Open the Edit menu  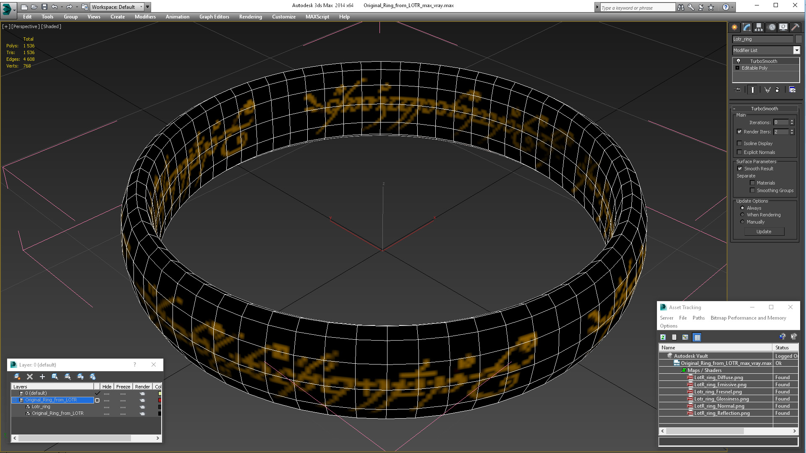pyautogui.click(x=27, y=17)
